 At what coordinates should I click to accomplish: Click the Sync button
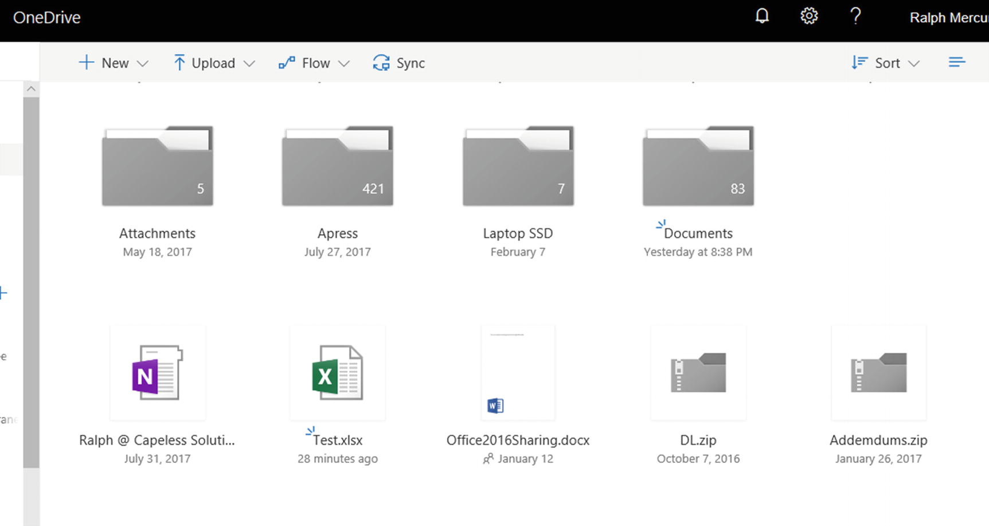pyautogui.click(x=399, y=63)
